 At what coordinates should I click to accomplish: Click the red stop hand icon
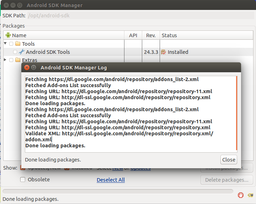240,195
